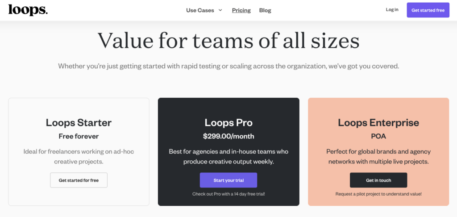The height and width of the screenshot is (217, 457).
Task: Click the Loops Enterprise heading
Action: tap(378, 122)
